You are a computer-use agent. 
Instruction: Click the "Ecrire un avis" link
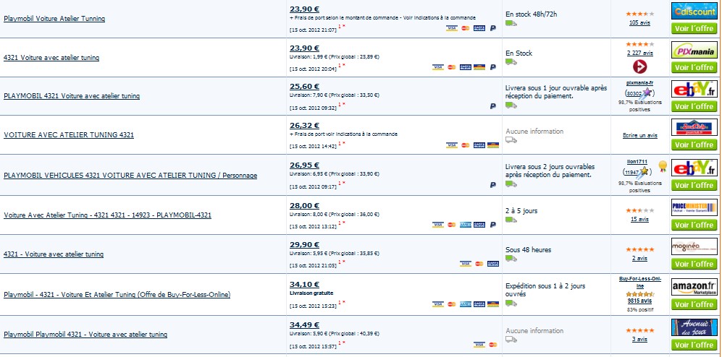pos(639,136)
